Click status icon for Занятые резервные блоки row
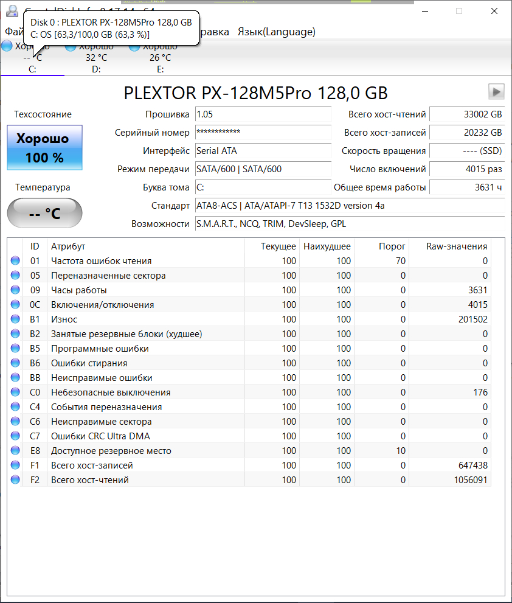The height and width of the screenshot is (603, 512). 15,334
